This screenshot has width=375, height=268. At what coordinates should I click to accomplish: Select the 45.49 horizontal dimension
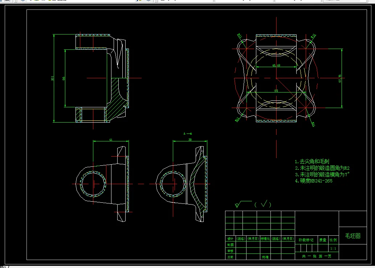tap(276, 65)
